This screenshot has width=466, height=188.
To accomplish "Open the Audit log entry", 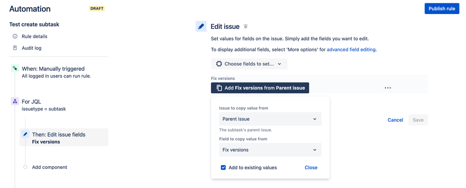I will 32,48.
